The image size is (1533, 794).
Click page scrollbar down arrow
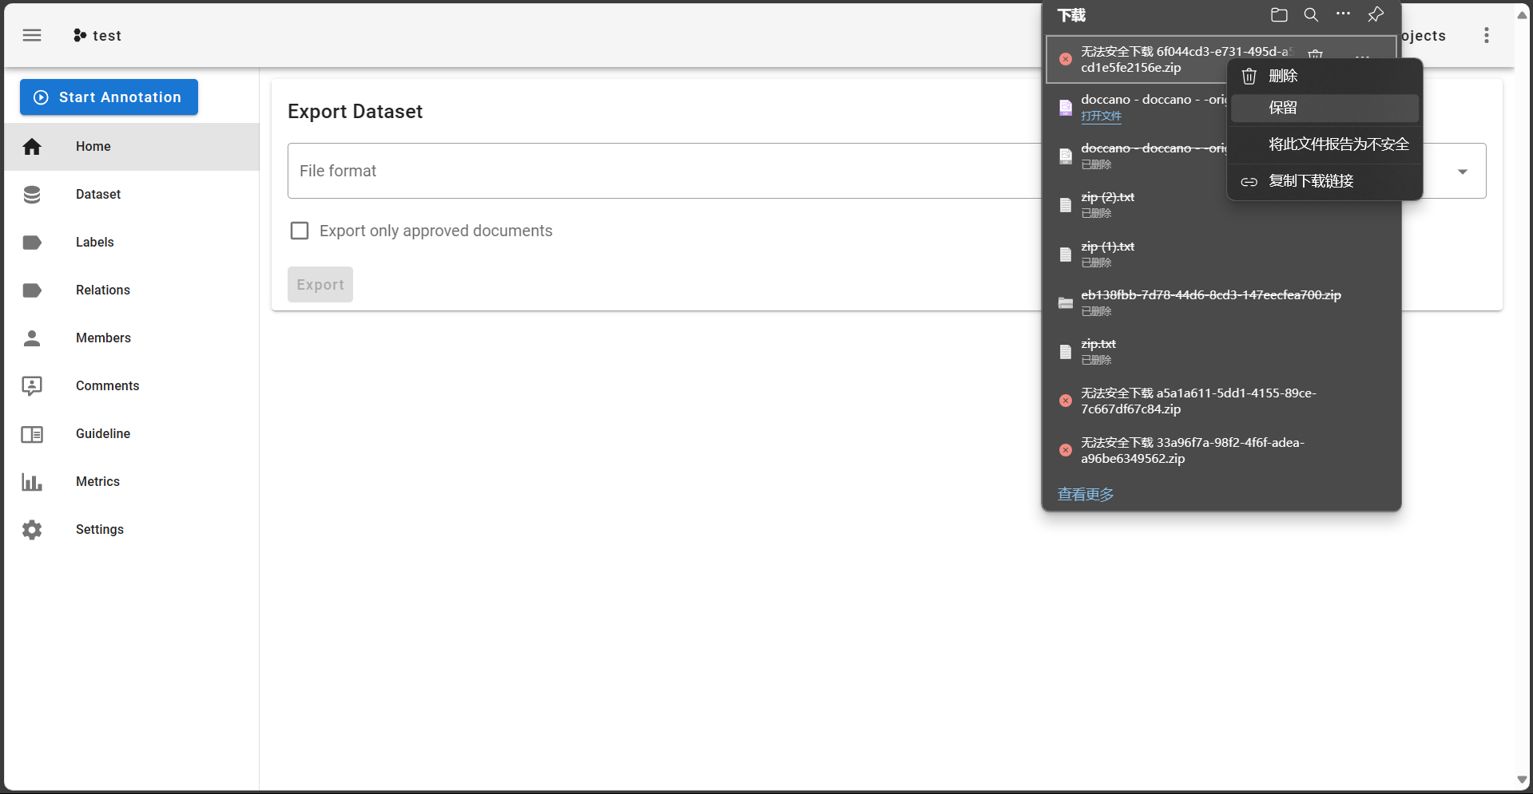coord(1522,780)
